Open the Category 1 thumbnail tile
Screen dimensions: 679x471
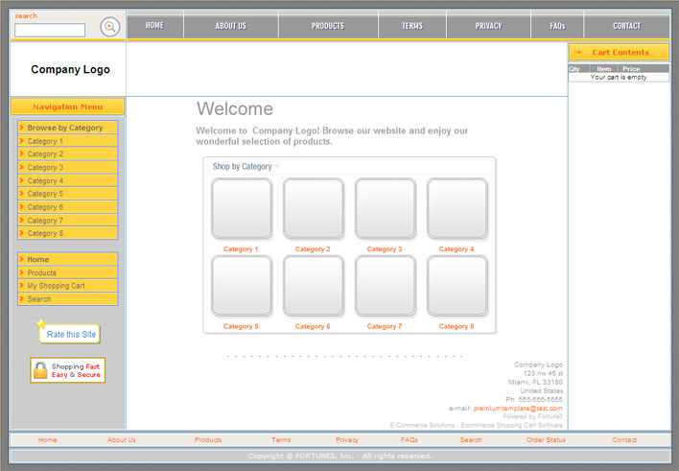pos(242,208)
